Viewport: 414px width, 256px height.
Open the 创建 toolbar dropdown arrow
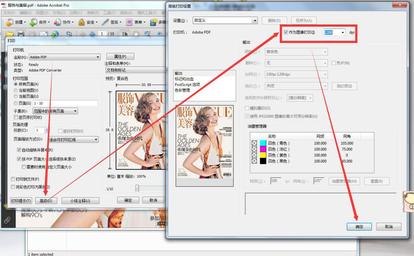click(x=25, y=22)
